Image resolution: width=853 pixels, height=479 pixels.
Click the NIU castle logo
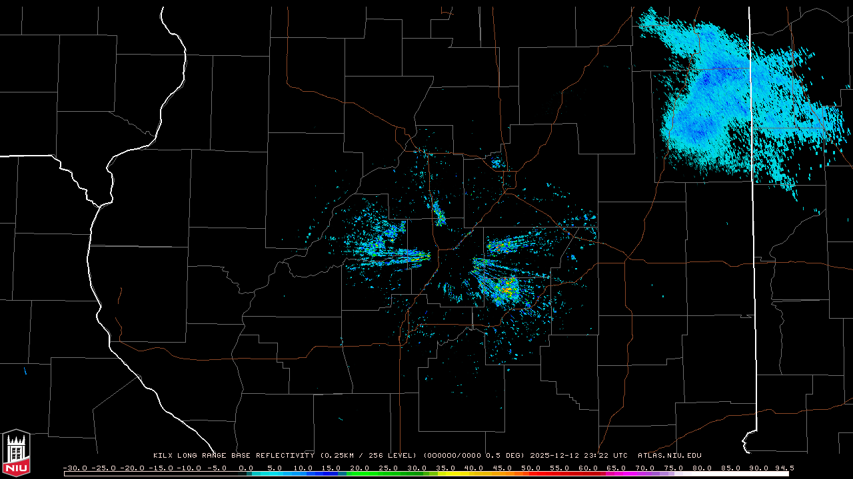click(x=16, y=454)
